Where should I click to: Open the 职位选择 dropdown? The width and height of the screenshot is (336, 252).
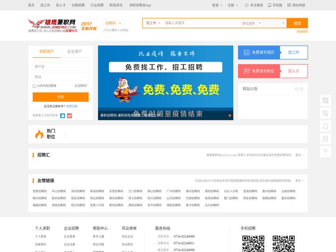(252, 23)
